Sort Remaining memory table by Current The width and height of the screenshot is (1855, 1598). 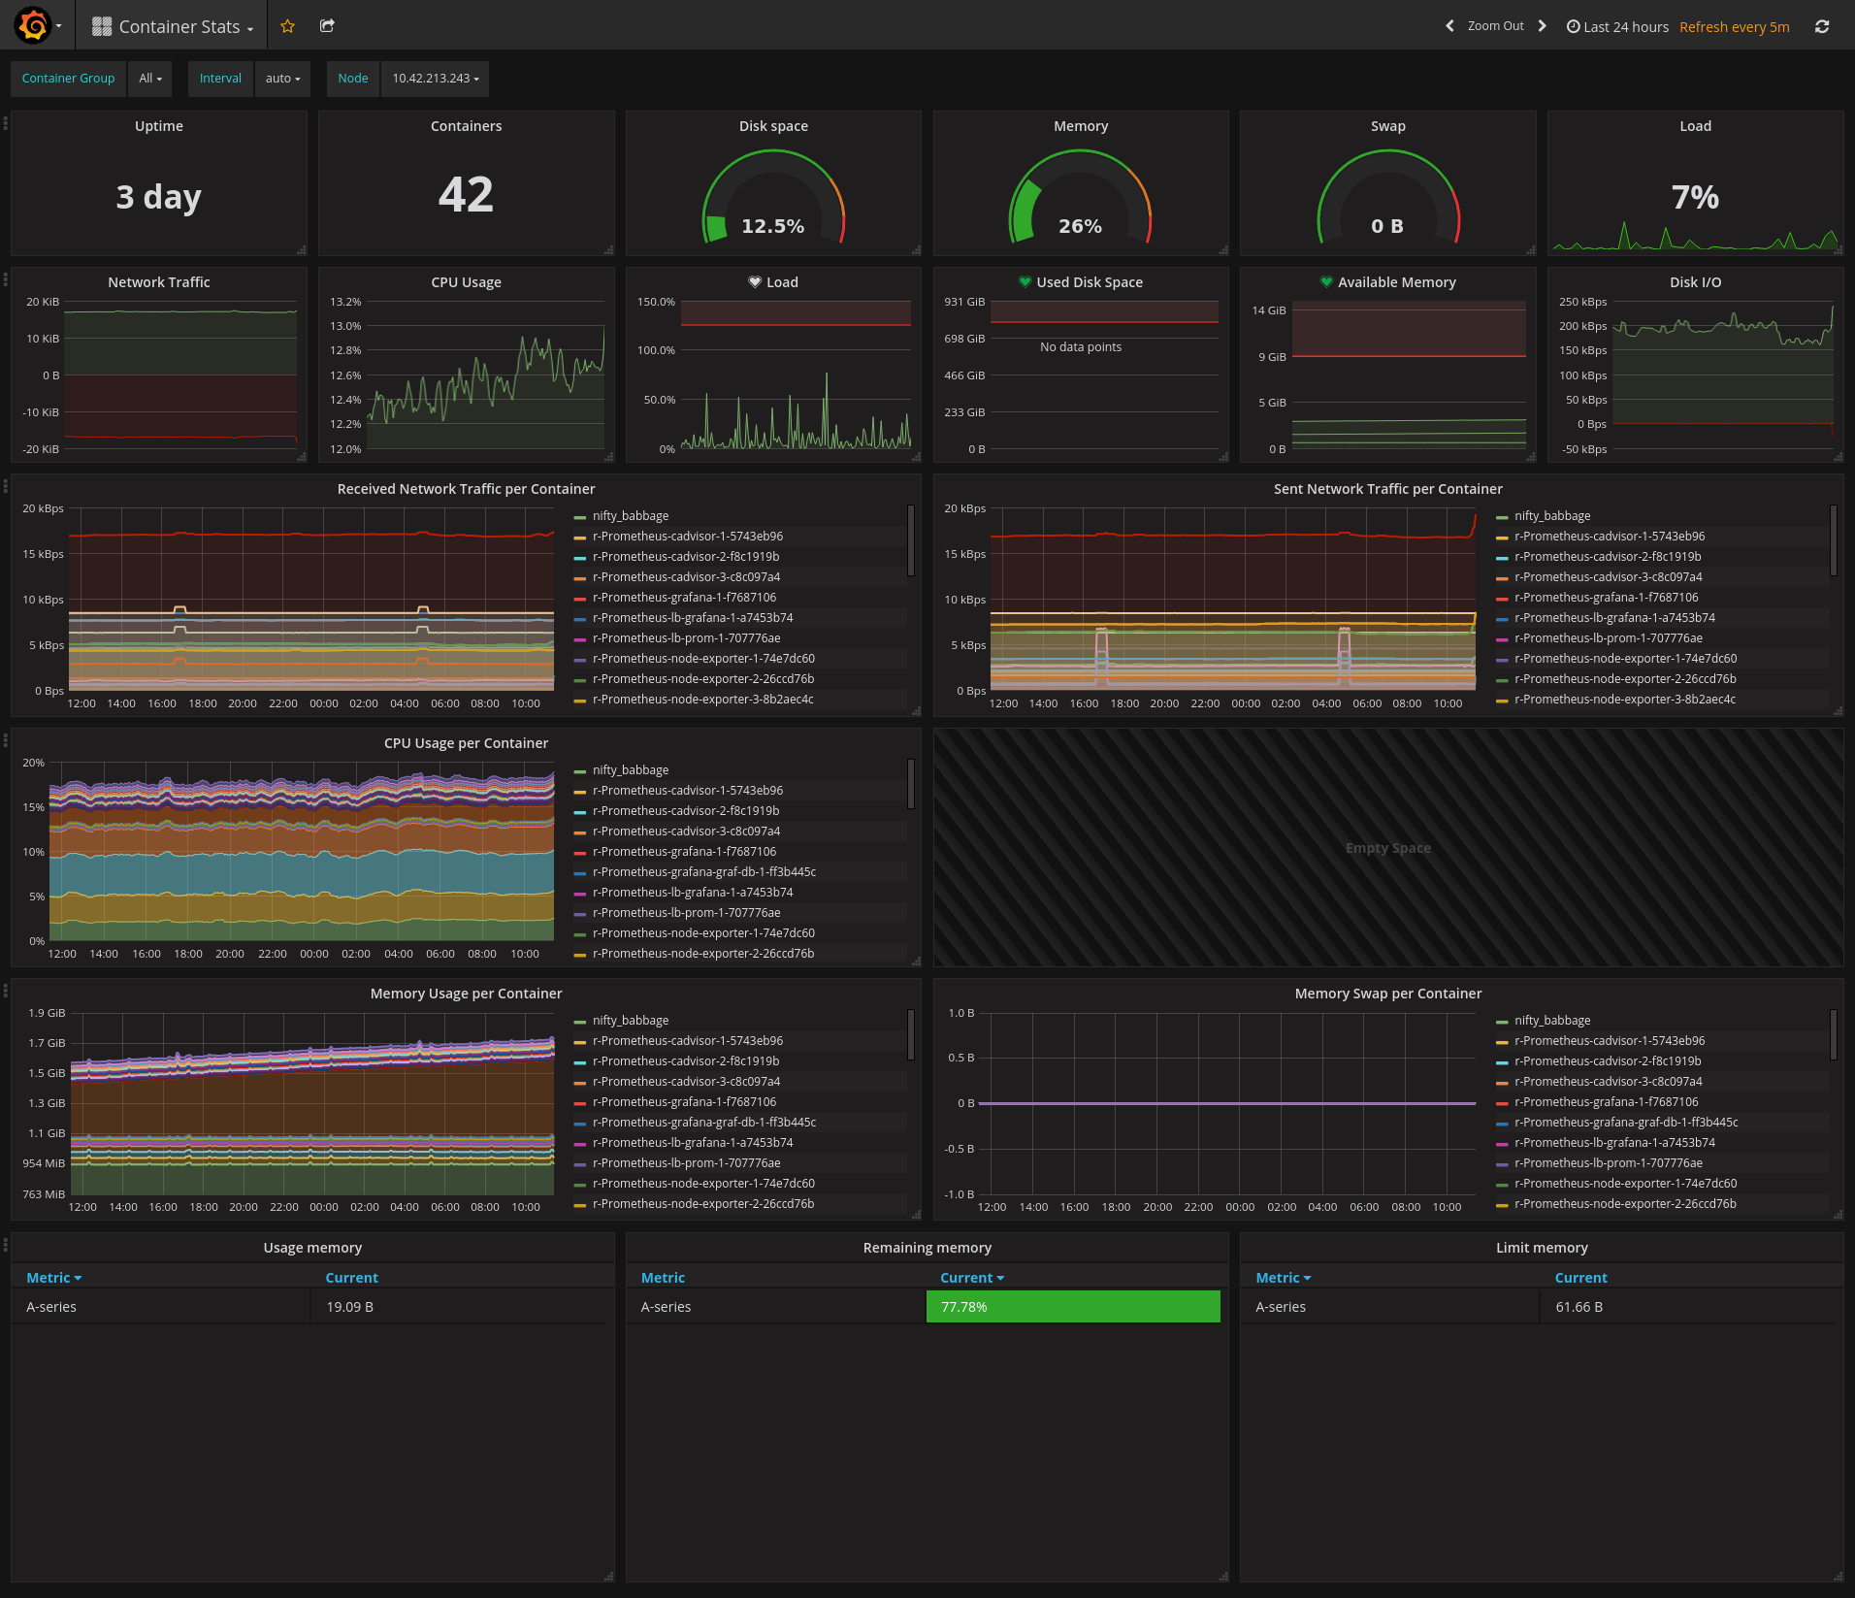point(972,1278)
